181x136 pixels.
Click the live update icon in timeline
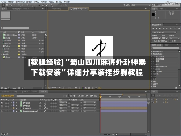[70, 96]
